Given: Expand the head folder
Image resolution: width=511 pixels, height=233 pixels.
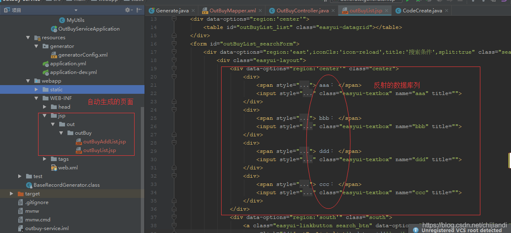Looking at the screenshot, I should (45, 107).
